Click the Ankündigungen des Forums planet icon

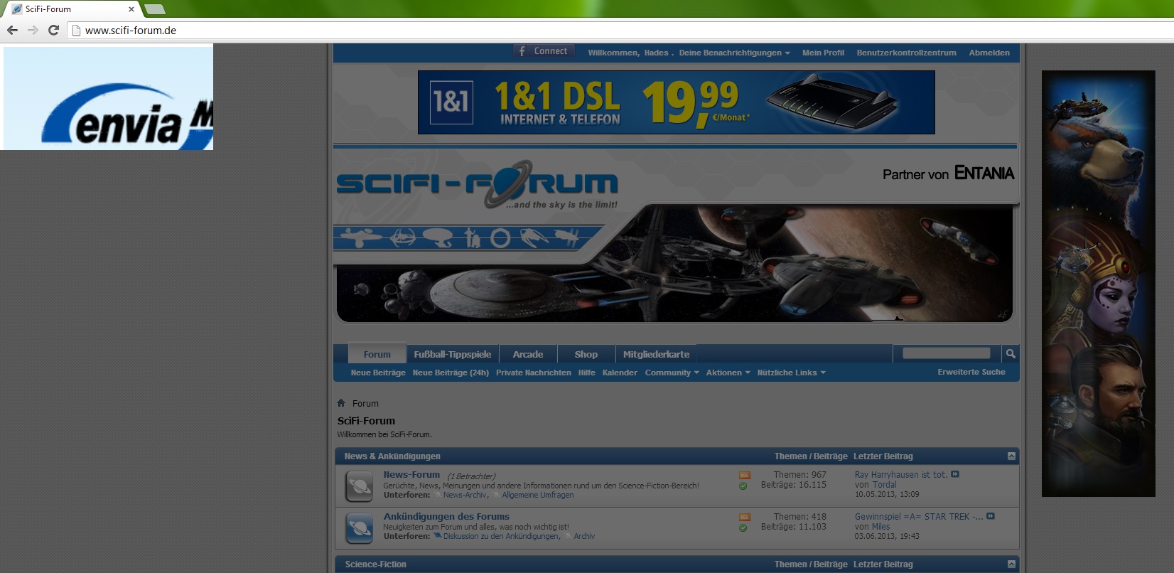pos(360,528)
